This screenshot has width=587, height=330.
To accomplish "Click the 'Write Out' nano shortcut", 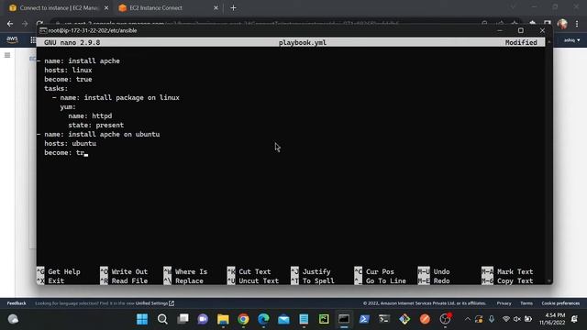I will (x=124, y=271).
